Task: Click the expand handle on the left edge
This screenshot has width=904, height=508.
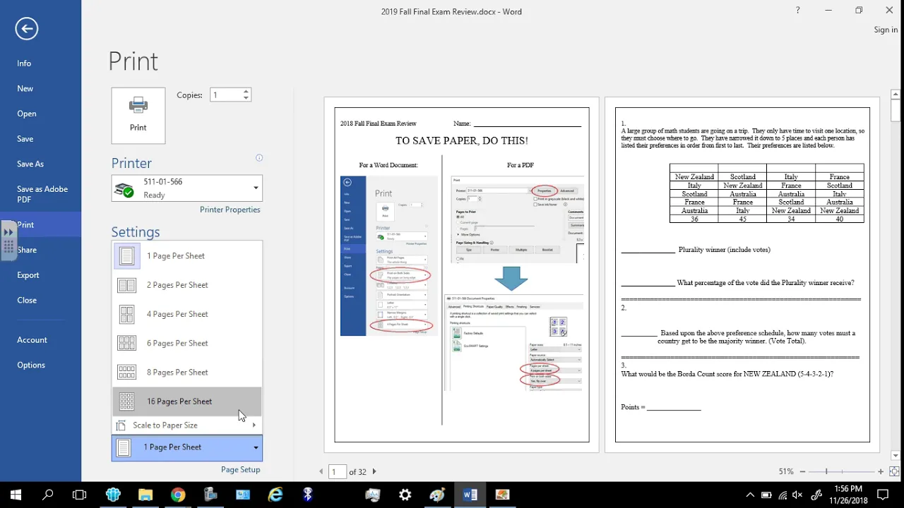Action: (x=8, y=240)
